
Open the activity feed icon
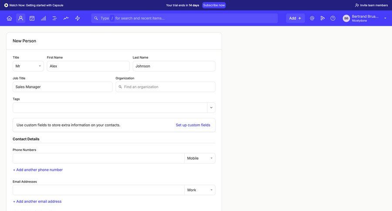(322, 18)
